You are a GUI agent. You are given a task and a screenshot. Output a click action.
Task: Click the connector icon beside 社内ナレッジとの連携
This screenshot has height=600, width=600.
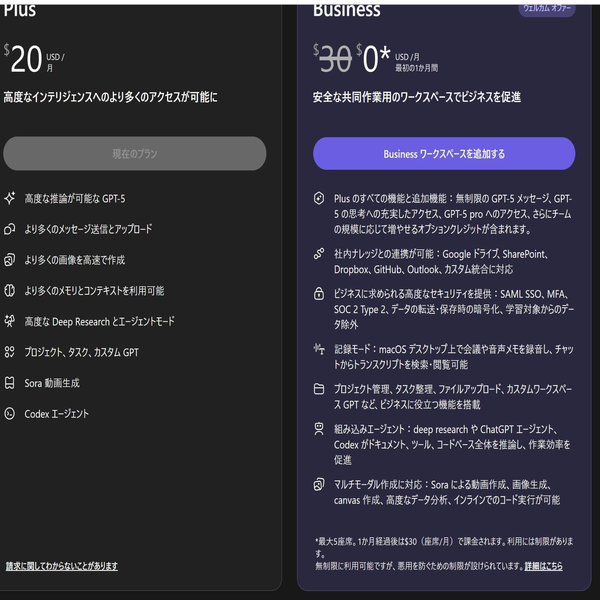point(319,254)
